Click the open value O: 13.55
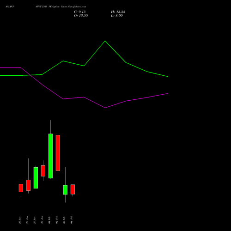231x231 pixels. click(81, 16)
